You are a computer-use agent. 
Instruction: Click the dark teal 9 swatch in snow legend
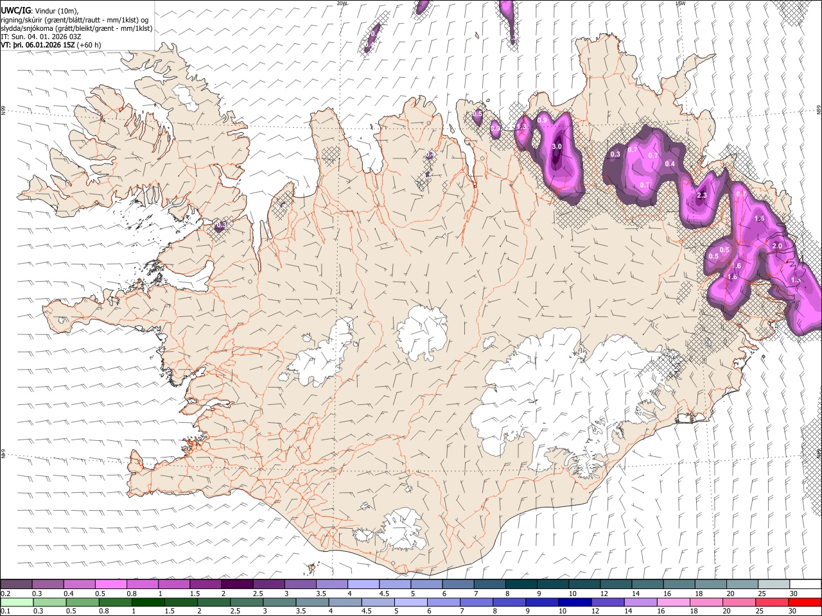(x=553, y=585)
